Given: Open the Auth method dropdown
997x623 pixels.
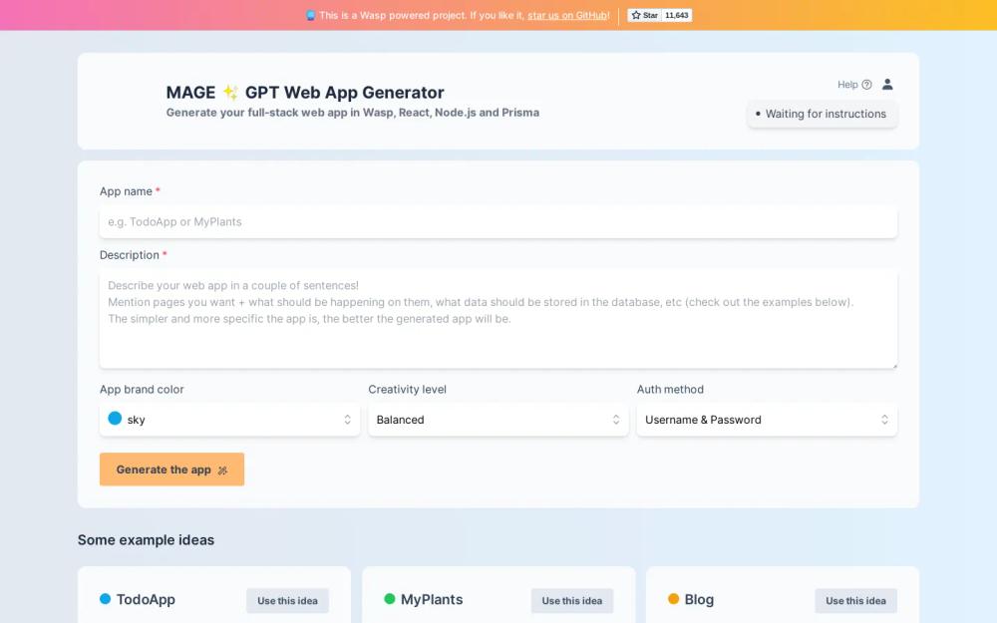Looking at the screenshot, I should coord(767,420).
